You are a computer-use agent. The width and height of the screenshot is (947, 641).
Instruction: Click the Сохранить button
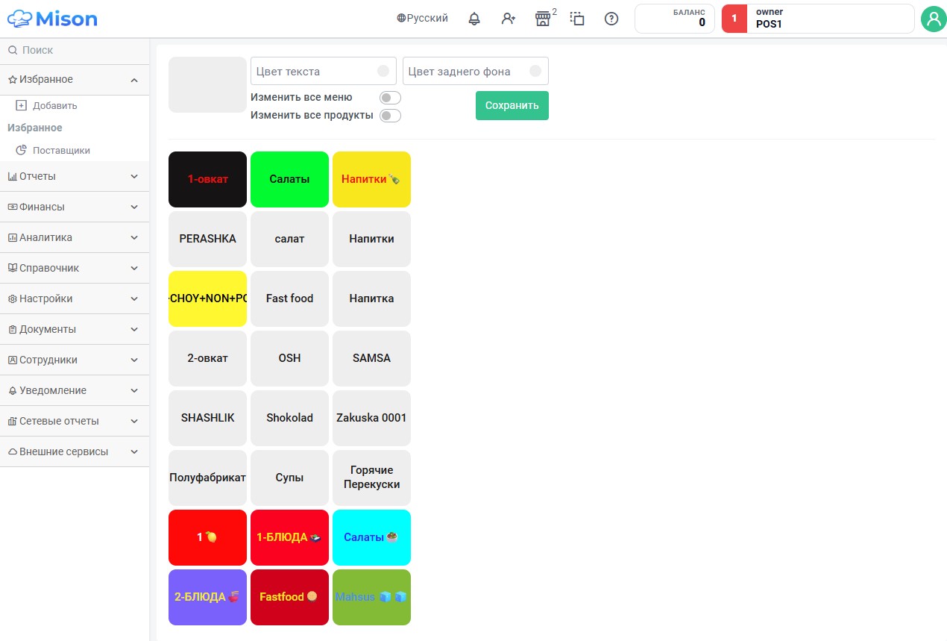[512, 105]
